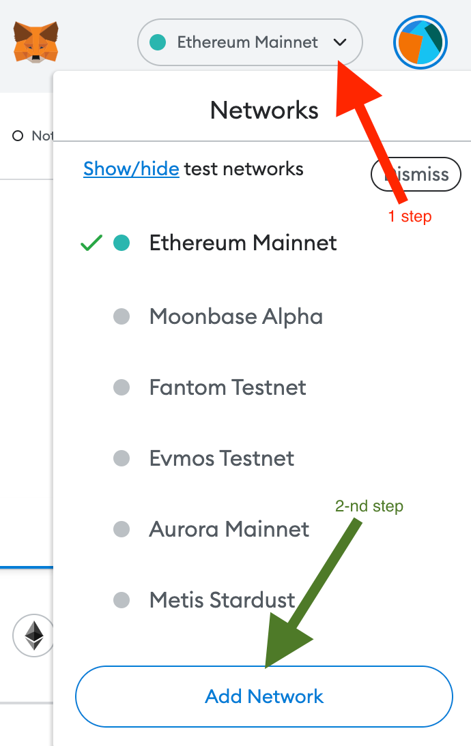Click the gray dot beside Metis Stardust
Screen dimensions: 471x746
(x=122, y=600)
